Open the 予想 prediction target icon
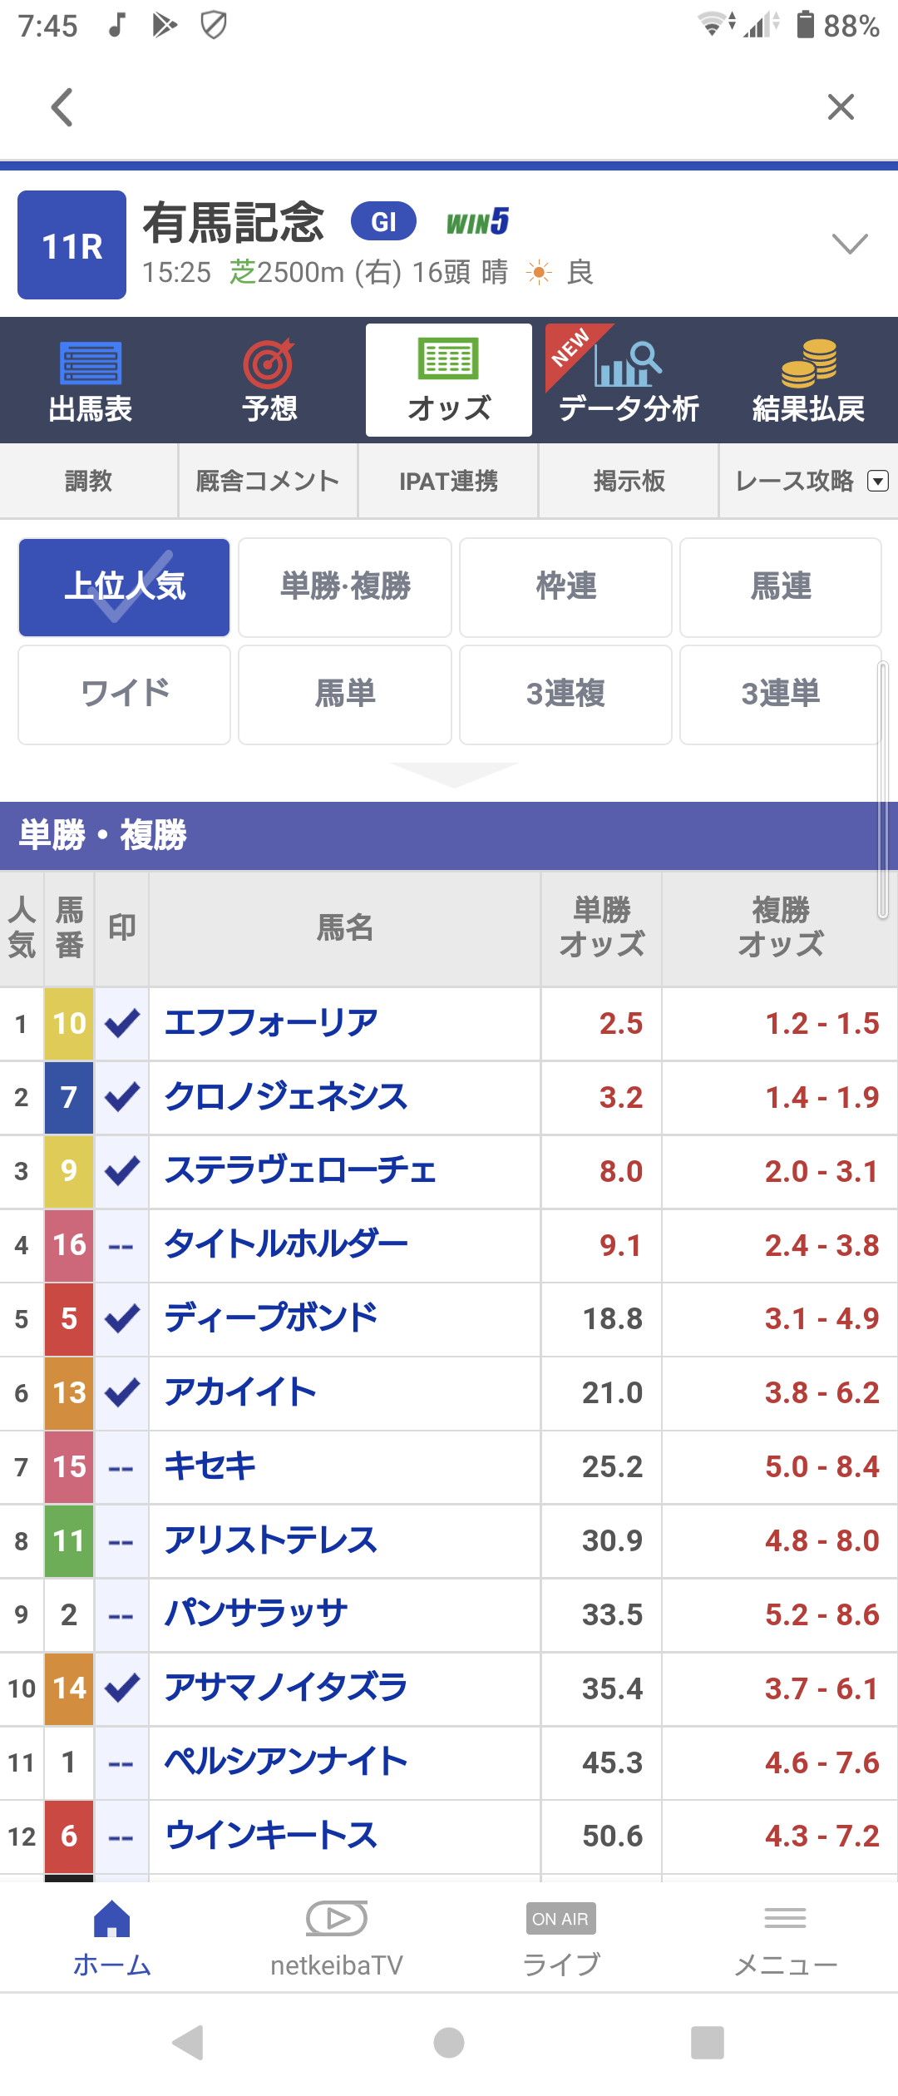Viewport: 898px width, 2096px height. [x=269, y=364]
